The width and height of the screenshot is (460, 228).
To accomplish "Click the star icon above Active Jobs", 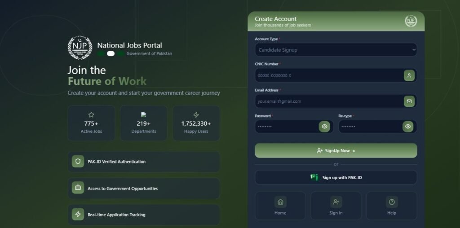I will (x=91, y=114).
